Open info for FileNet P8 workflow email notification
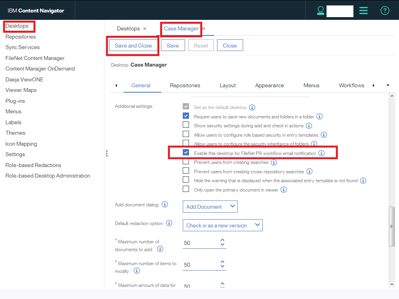This screenshot has width=399, height=299. (x=321, y=152)
